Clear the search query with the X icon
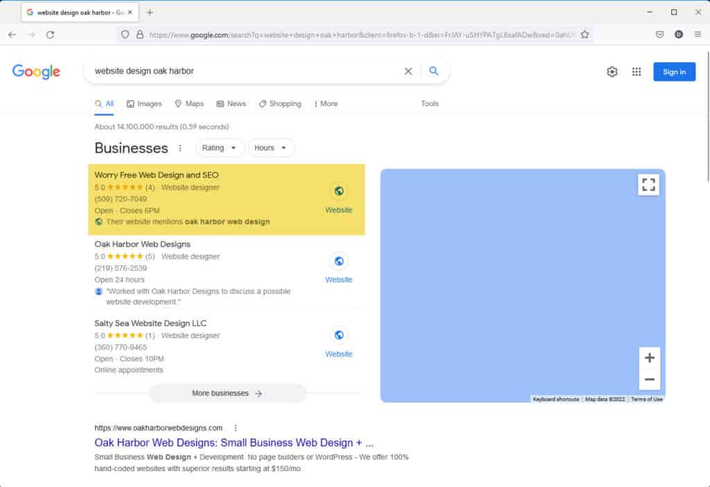The height and width of the screenshot is (487, 710). click(408, 71)
